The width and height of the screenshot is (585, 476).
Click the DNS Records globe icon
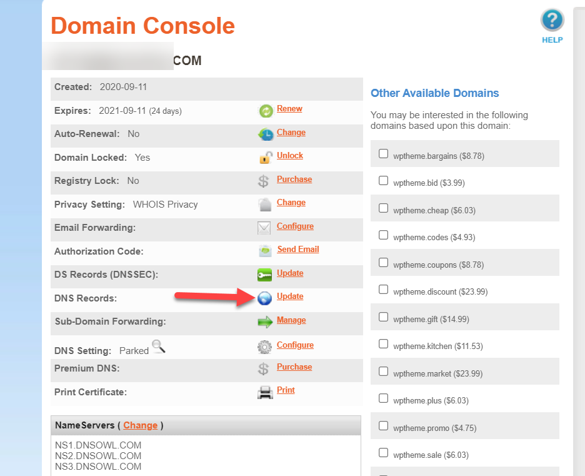(x=264, y=298)
